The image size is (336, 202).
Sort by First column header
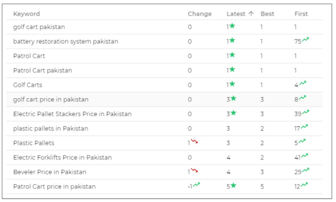tap(301, 14)
